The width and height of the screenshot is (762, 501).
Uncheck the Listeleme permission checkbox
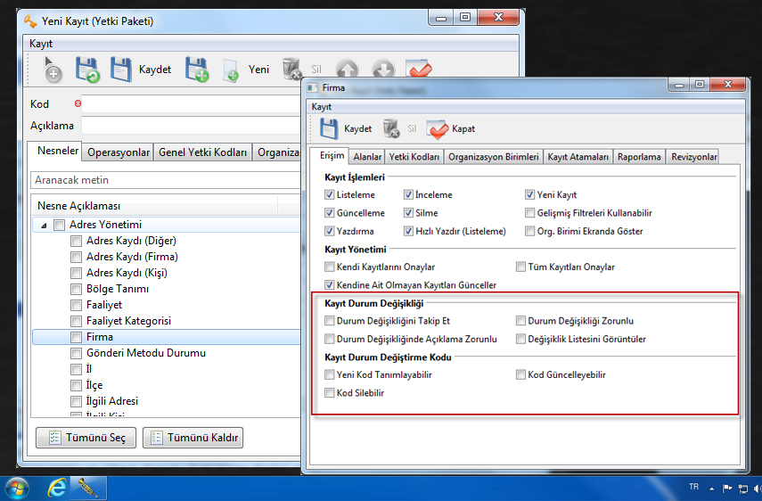[331, 195]
